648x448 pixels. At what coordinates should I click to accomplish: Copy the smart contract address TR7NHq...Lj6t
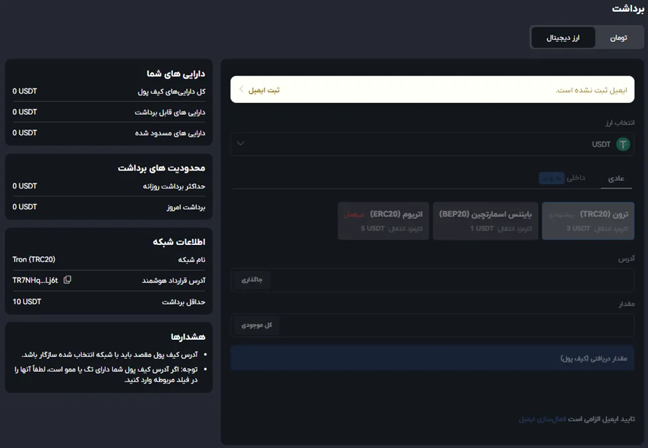67,279
